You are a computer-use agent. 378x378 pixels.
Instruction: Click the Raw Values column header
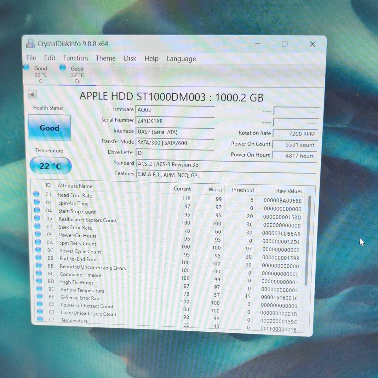click(289, 191)
